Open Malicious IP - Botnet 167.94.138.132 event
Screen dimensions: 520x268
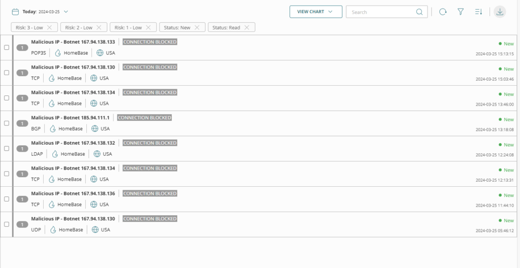(73, 143)
